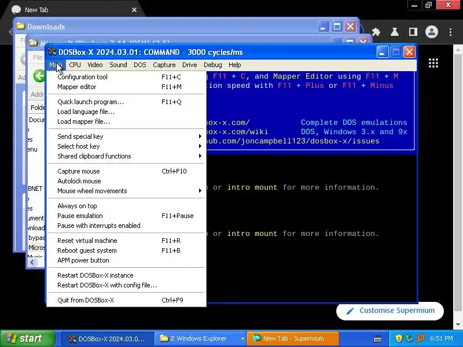The width and height of the screenshot is (463, 347).
Task: Click the folder tree left scroll arrow
Action: (x=32, y=263)
